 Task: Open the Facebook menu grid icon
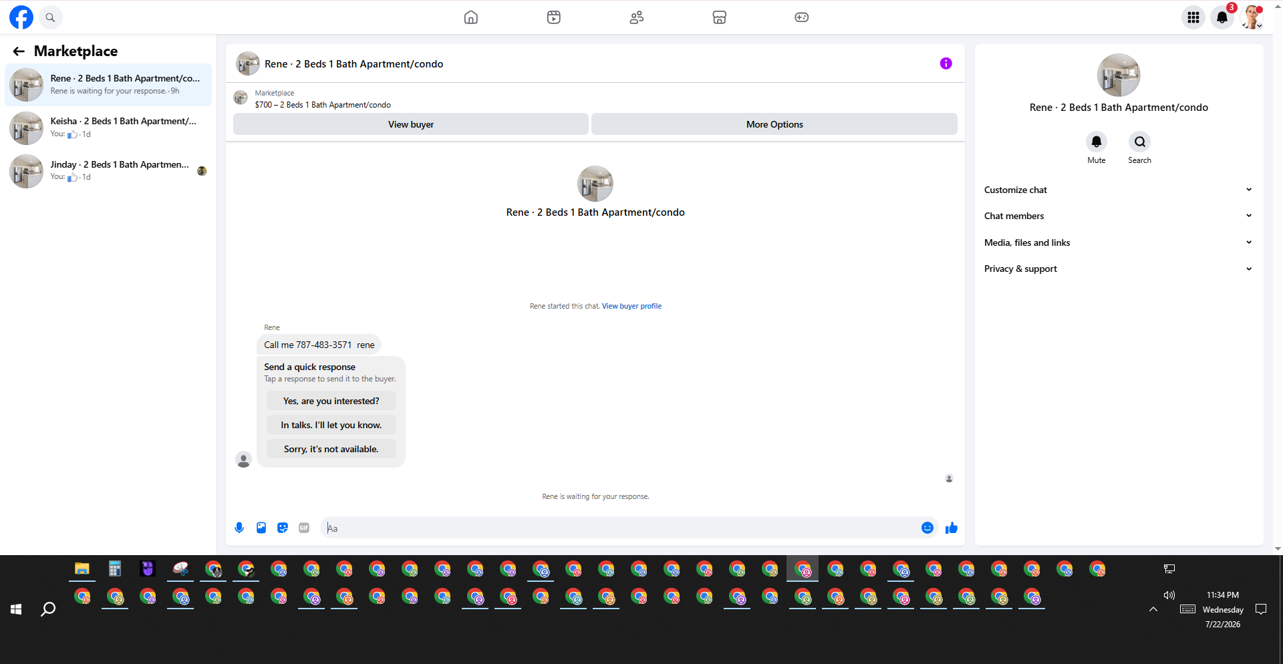pyautogui.click(x=1193, y=17)
